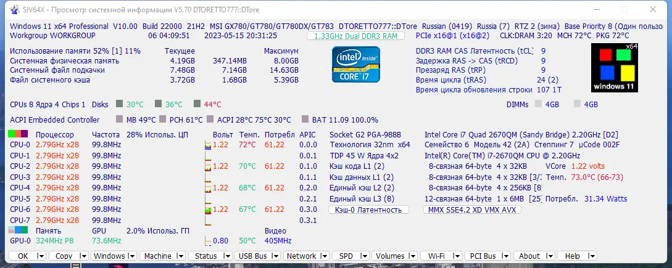Click the PCI Bus button label
Viewport: 672px width, 268px height.
(483, 256)
